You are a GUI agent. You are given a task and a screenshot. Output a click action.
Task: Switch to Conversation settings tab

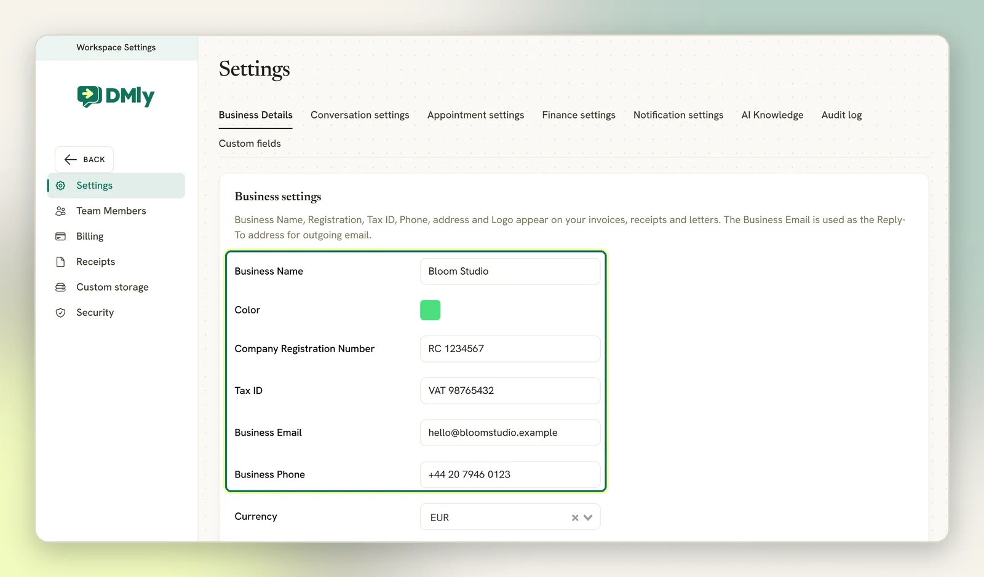(360, 115)
